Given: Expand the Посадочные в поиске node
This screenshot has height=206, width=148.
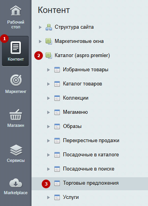Looking at the screenshot, I should coord(48,169).
